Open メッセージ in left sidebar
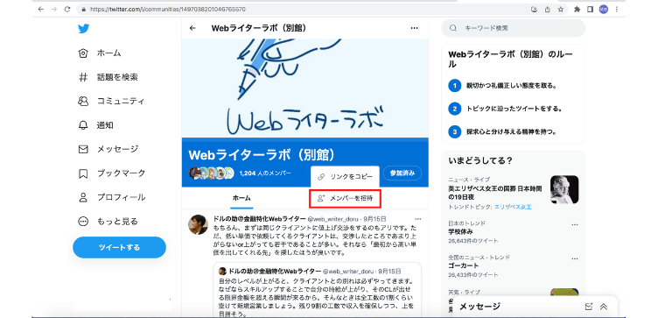Screen dimensions: 672x318 click(x=108, y=149)
